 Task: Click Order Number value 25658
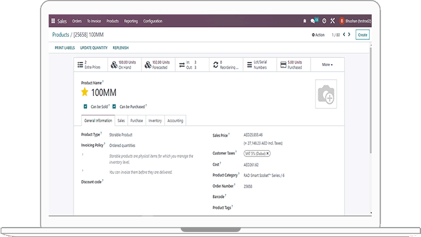248,186
